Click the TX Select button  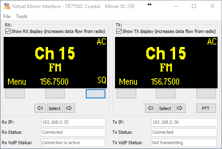click(165, 108)
